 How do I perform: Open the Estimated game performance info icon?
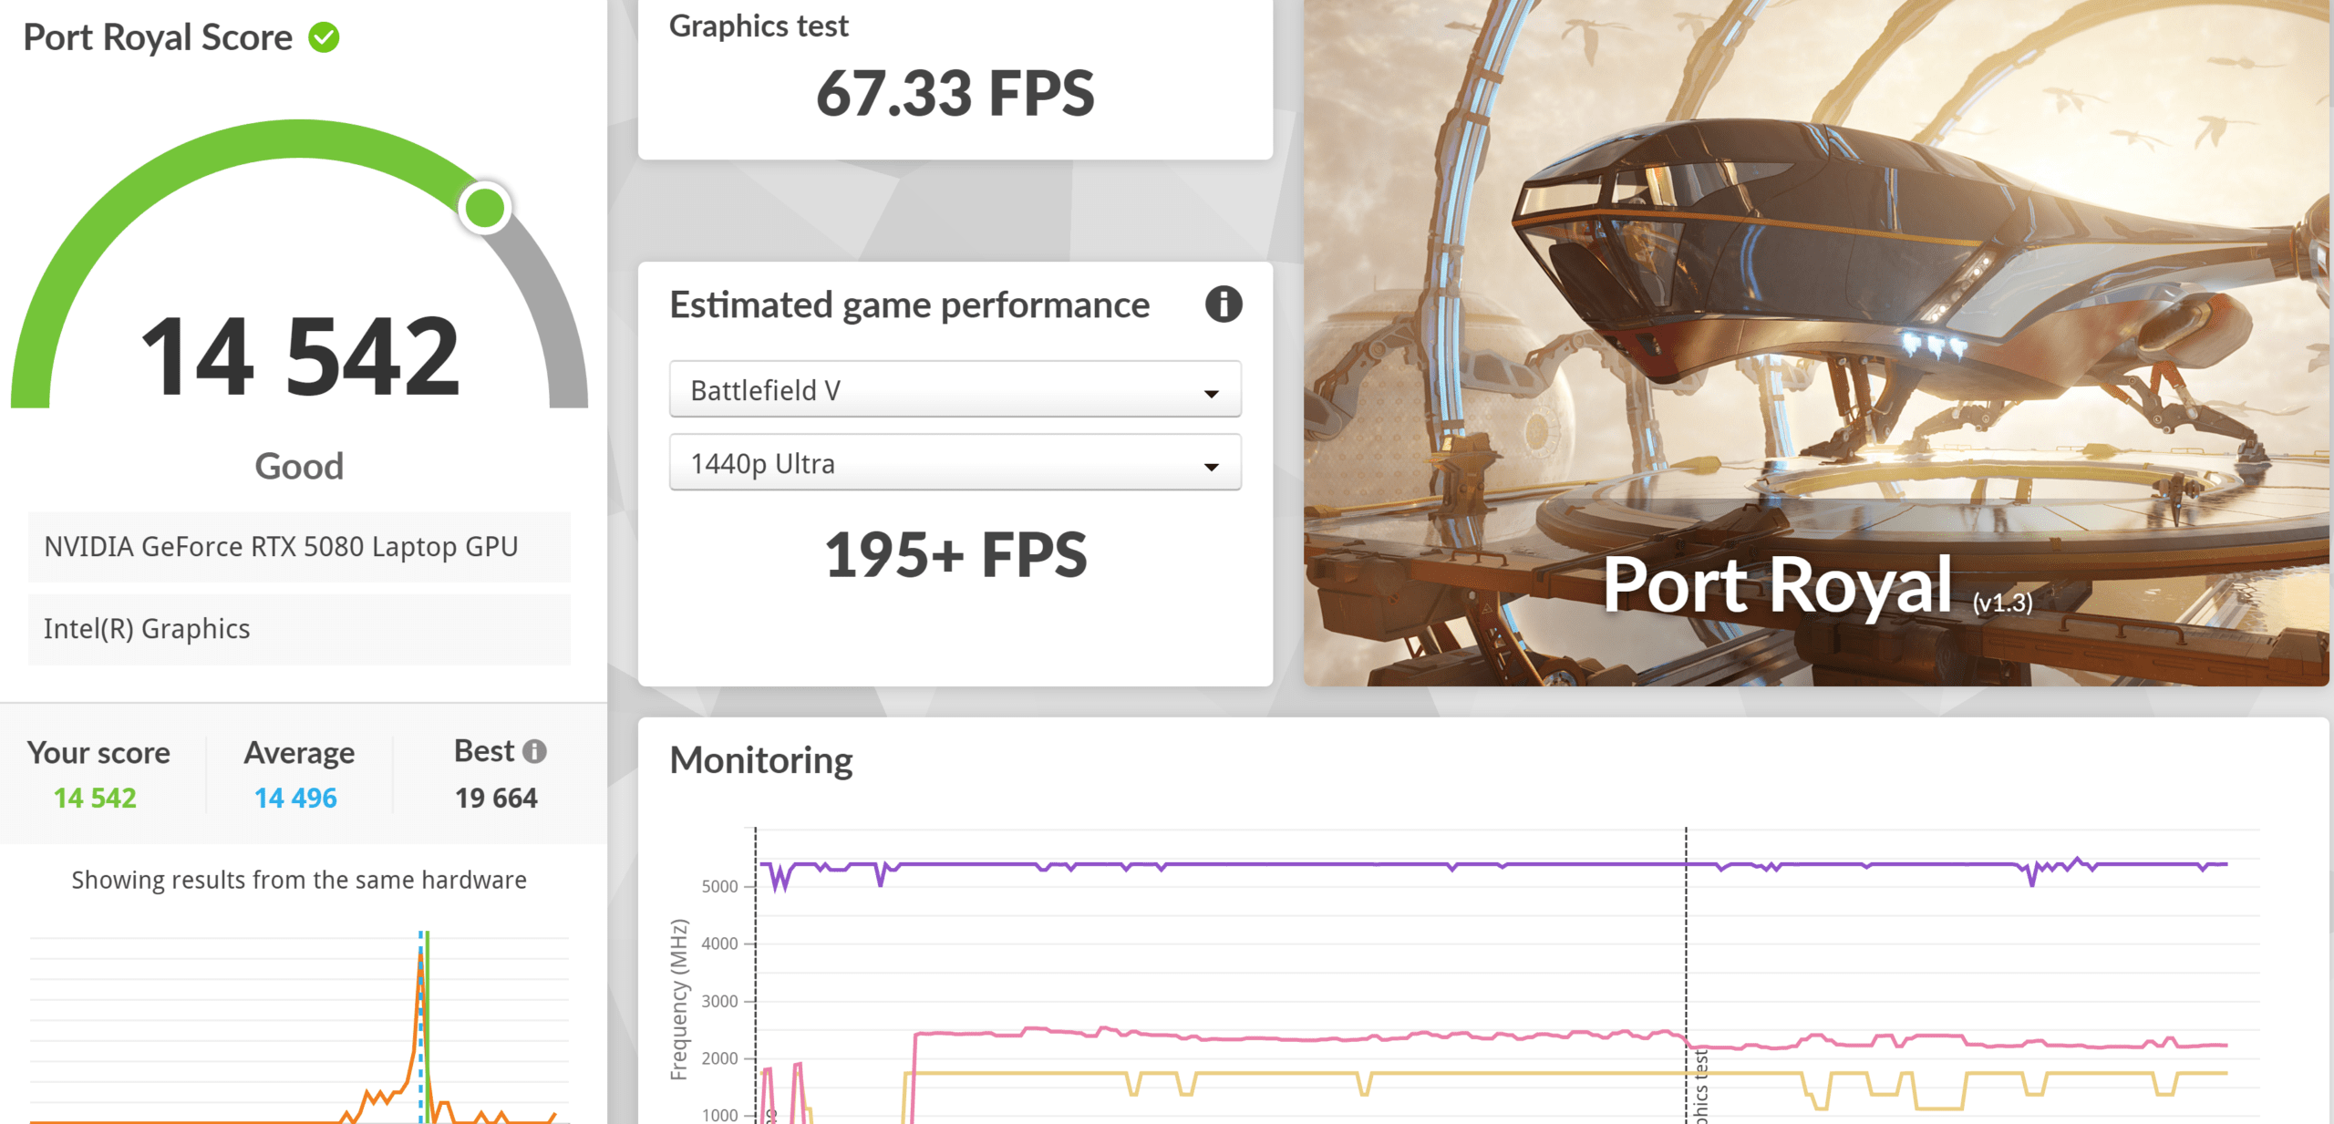[1223, 304]
